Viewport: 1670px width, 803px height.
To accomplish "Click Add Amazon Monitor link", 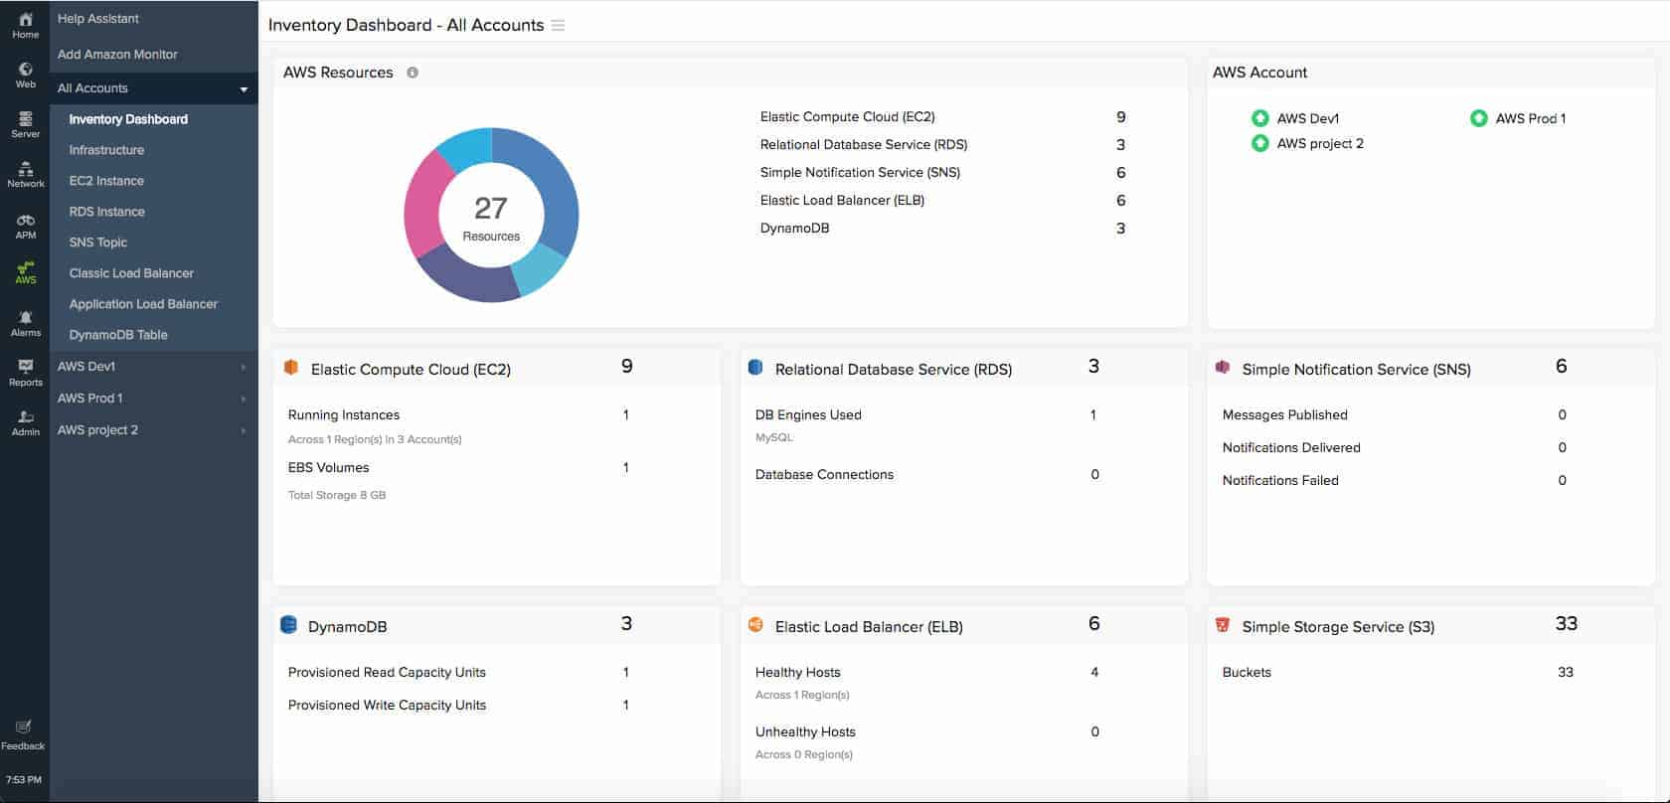I will click(117, 55).
